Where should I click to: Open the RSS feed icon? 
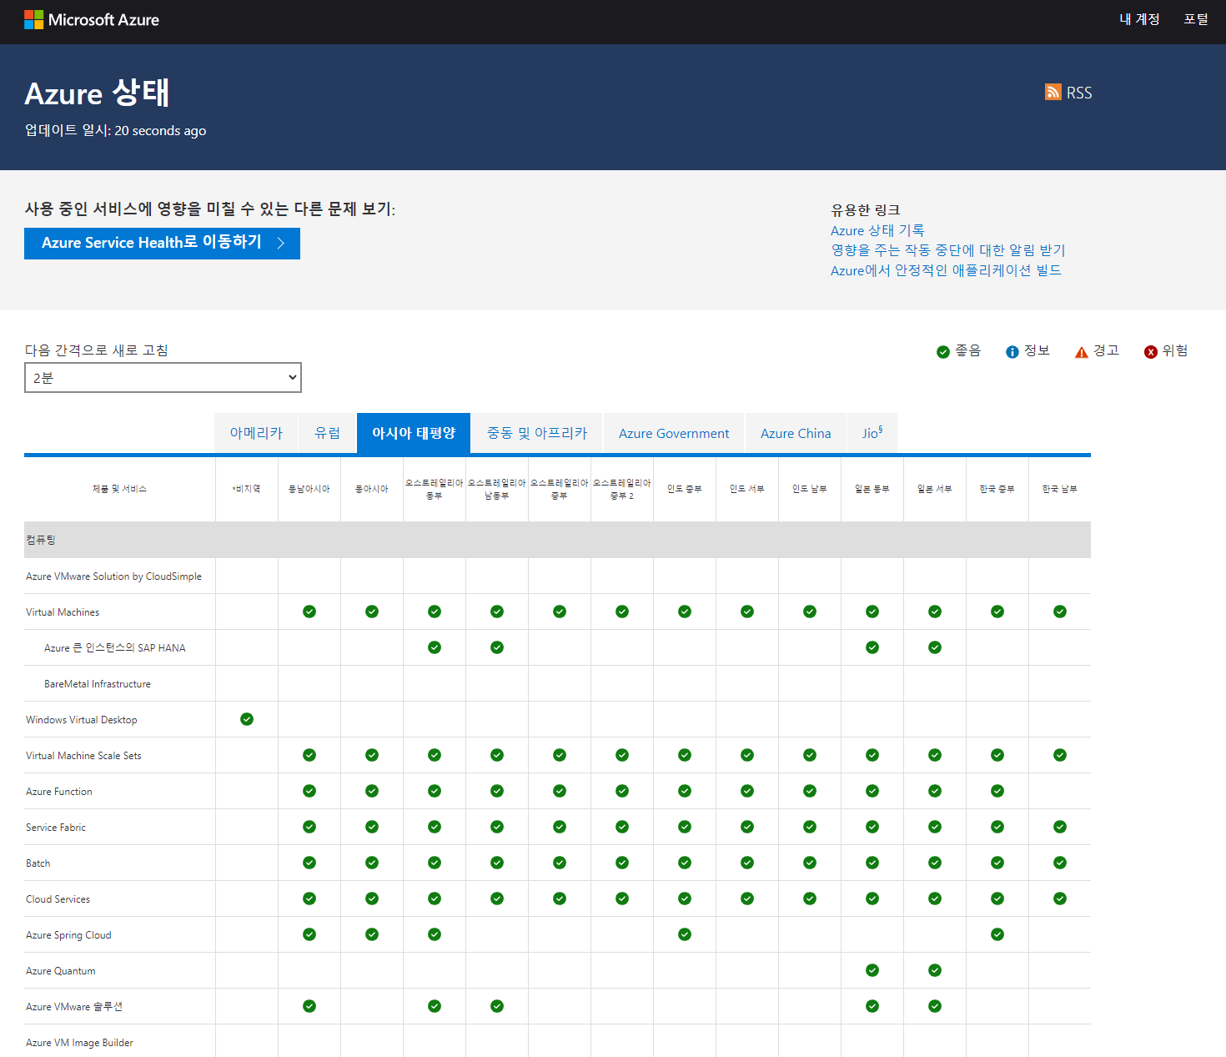(x=1053, y=92)
